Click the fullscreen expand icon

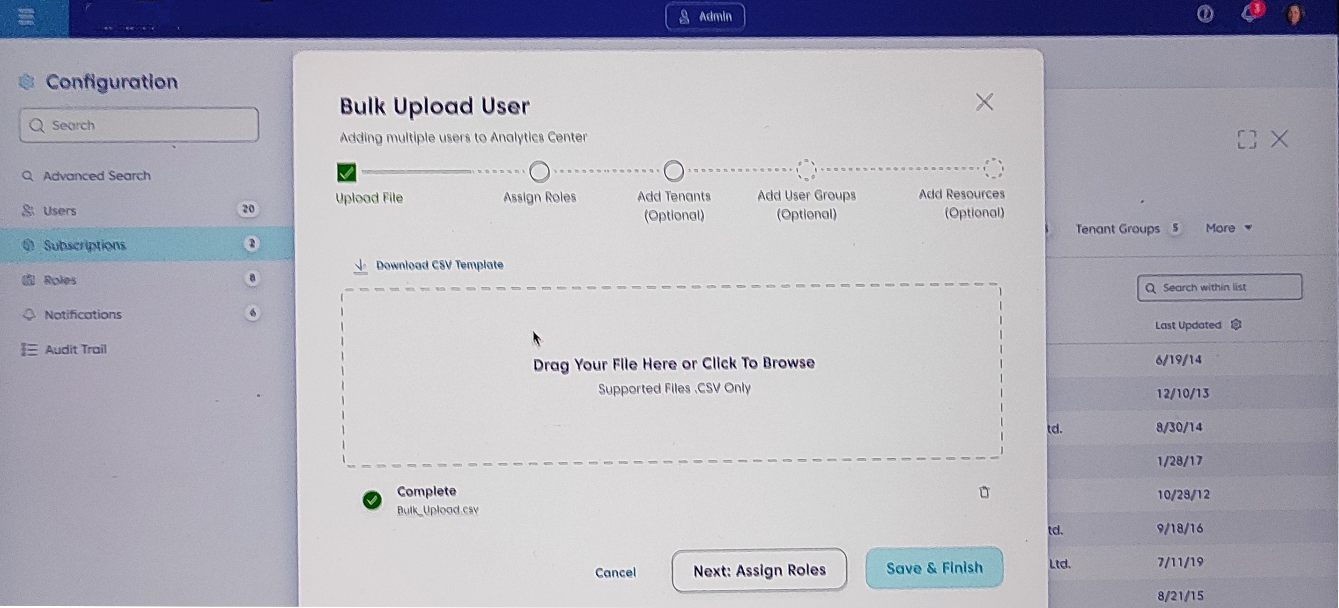click(x=1246, y=139)
